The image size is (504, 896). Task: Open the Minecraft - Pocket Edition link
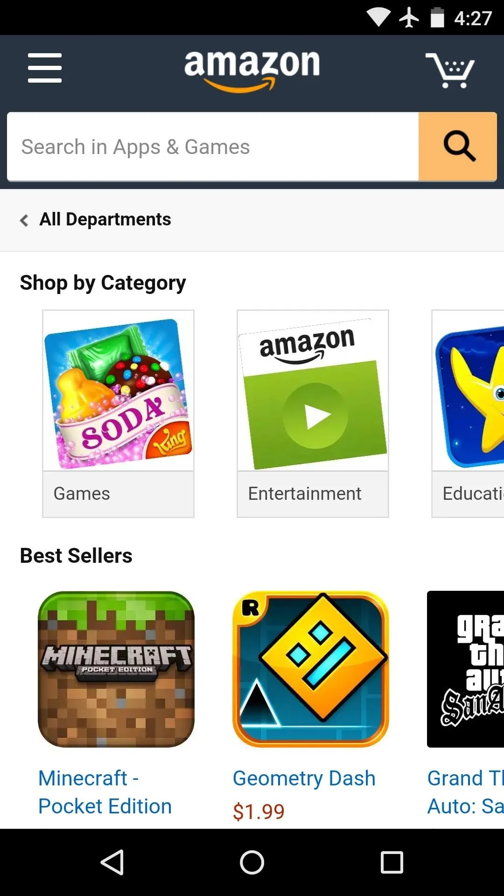[x=105, y=792]
